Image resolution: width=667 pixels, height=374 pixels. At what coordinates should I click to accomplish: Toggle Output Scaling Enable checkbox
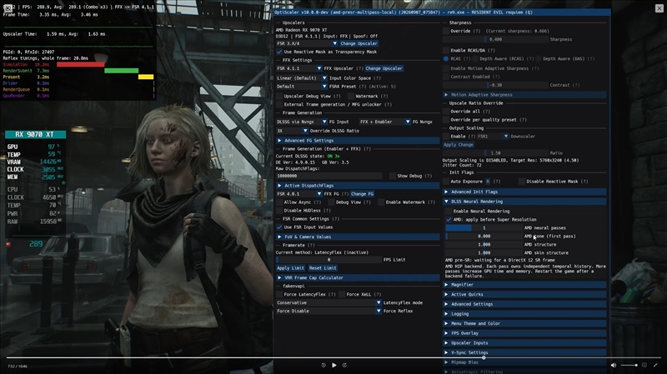tap(446, 137)
